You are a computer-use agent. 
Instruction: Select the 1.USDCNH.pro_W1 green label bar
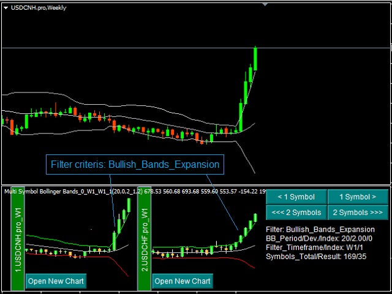point(18,239)
